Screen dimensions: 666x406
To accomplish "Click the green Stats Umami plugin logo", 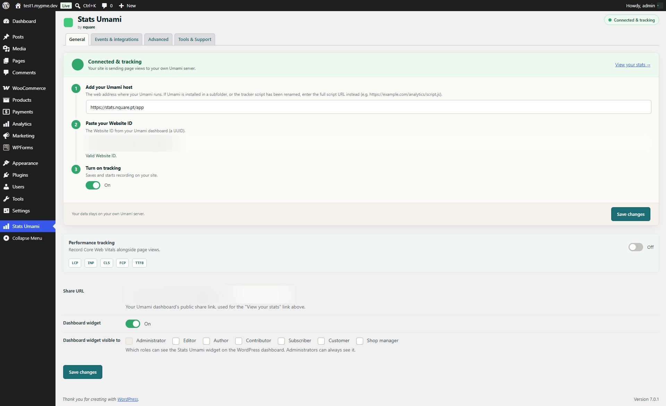I will (68, 23).
